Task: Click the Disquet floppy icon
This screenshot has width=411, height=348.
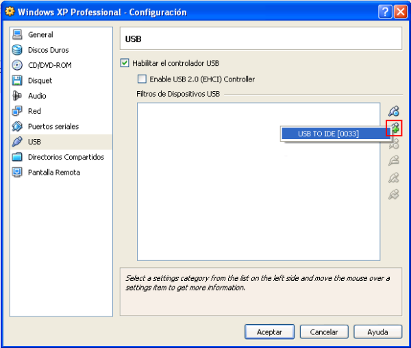Action: (x=18, y=81)
